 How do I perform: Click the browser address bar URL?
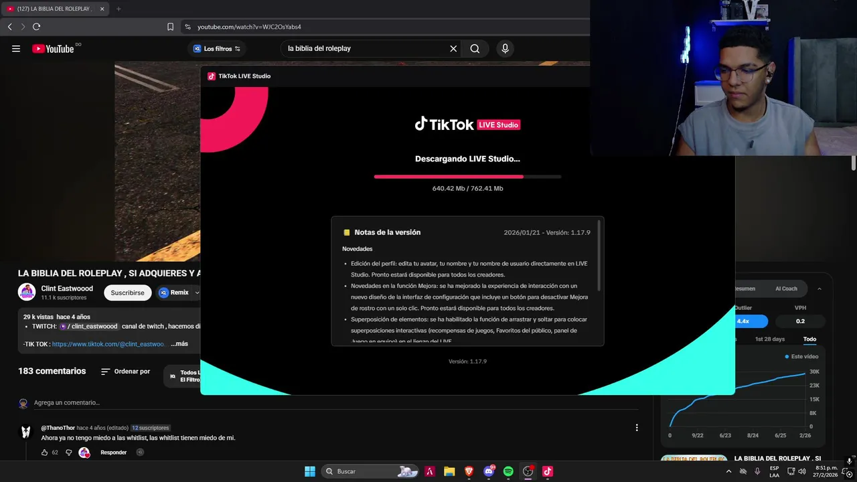(249, 27)
